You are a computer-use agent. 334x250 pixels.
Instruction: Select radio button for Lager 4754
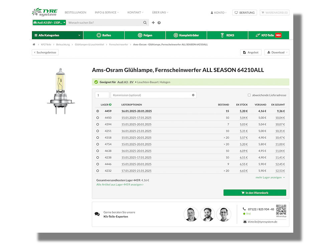point(98,144)
